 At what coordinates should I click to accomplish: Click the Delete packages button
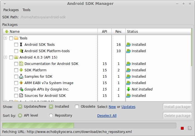tap(177, 115)
